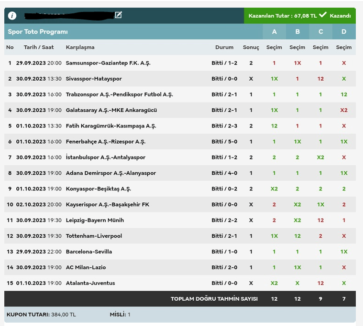Image resolution: width=363 pixels, height=326 pixels.
Task: Open the Galatasaray A.Ş.-MKE Ankaragücü match
Action: (x=111, y=110)
